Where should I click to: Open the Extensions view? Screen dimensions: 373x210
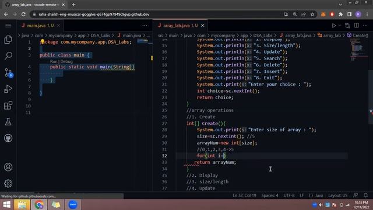[8, 106]
